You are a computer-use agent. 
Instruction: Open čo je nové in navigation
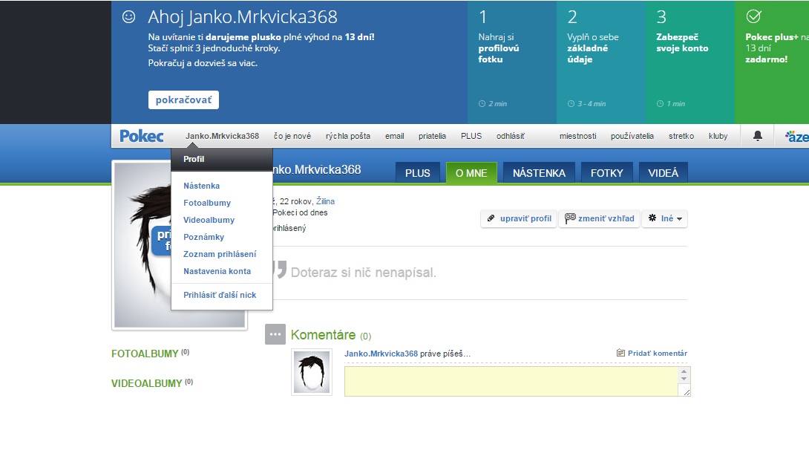292,136
